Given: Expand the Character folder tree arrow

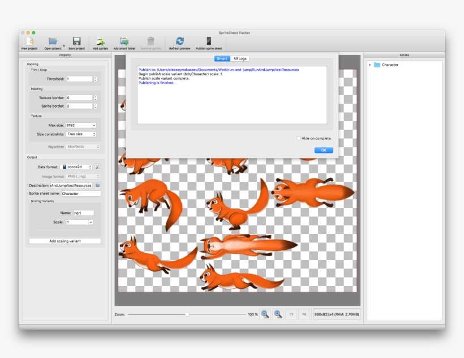Looking at the screenshot, I should coord(370,65).
